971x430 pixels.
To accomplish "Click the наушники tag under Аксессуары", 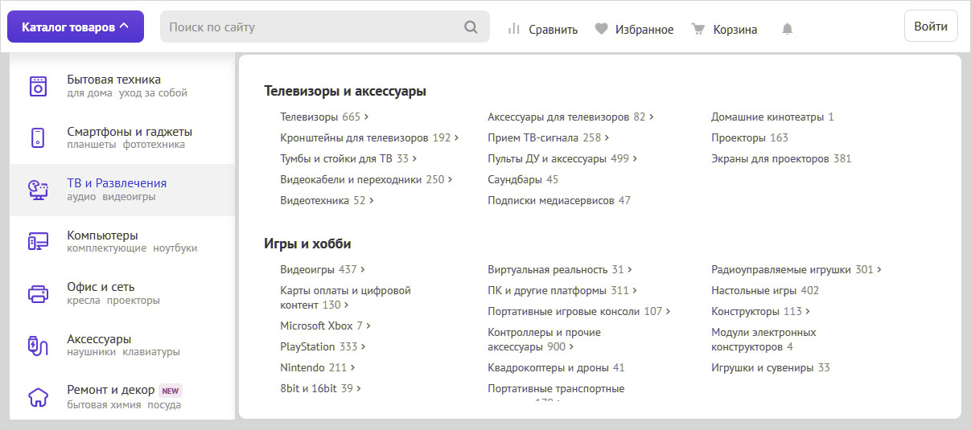I will (91, 352).
